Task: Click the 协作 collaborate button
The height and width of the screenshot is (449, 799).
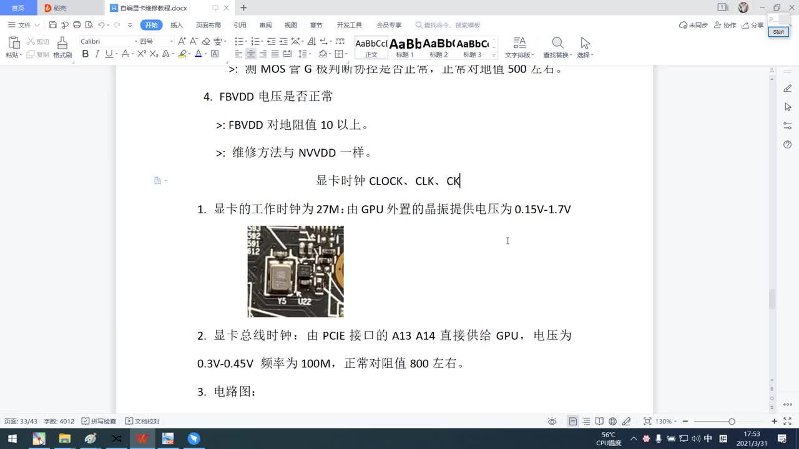Action: [x=725, y=25]
